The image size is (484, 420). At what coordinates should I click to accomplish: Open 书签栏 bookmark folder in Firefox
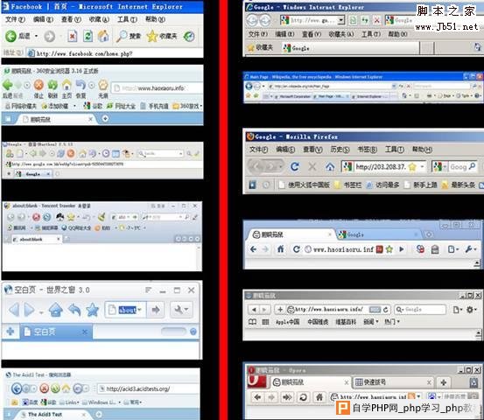(x=347, y=185)
